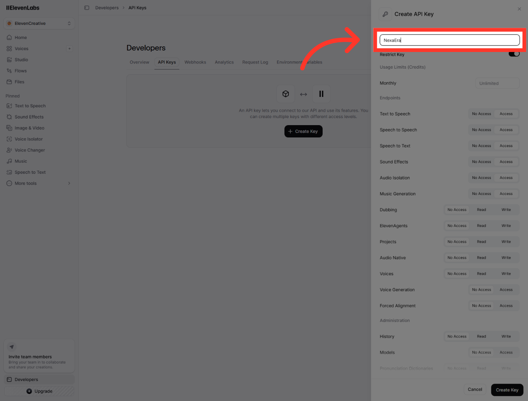Toggle the sidebar panel icon
The image size is (528, 401).
(87, 8)
